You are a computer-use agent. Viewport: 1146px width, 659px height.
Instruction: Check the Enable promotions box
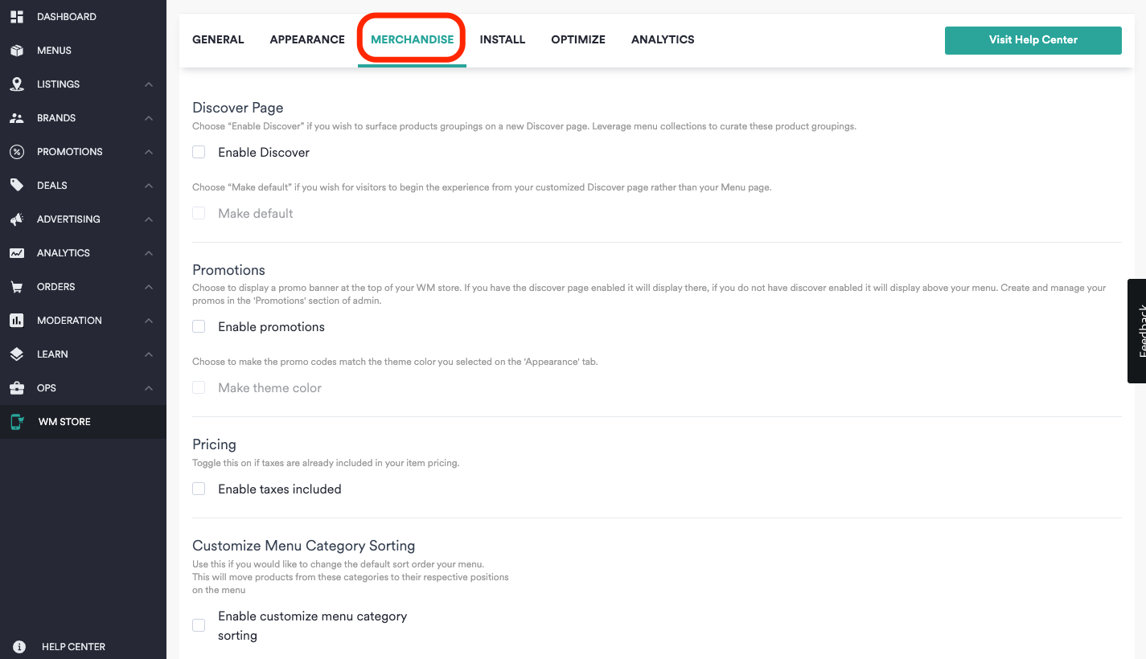click(x=199, y=326)
